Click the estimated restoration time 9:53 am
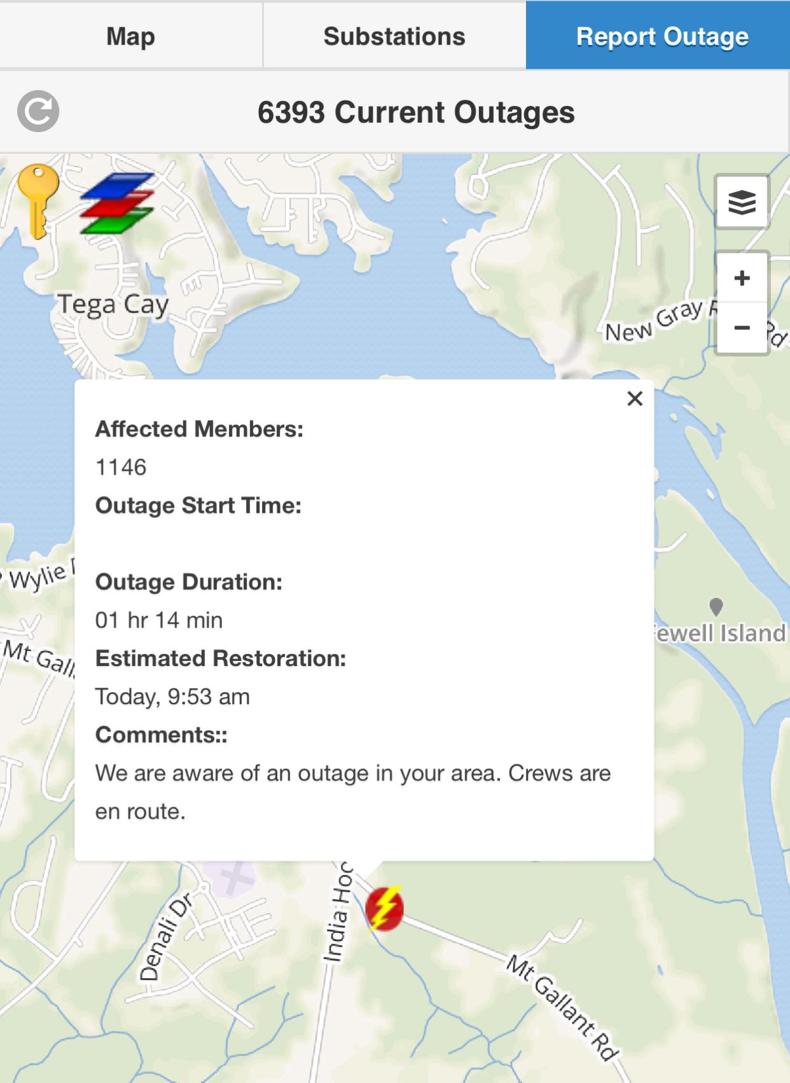This screenshot has width=790, height=1083. [172, 697]
